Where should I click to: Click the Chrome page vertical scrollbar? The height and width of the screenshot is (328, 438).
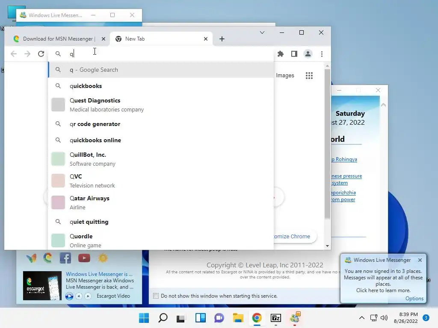click(327, 143)
